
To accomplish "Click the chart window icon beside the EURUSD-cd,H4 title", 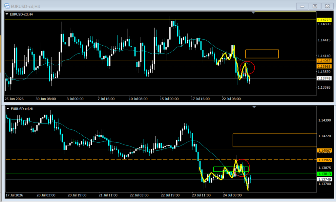I will [7, 6].
